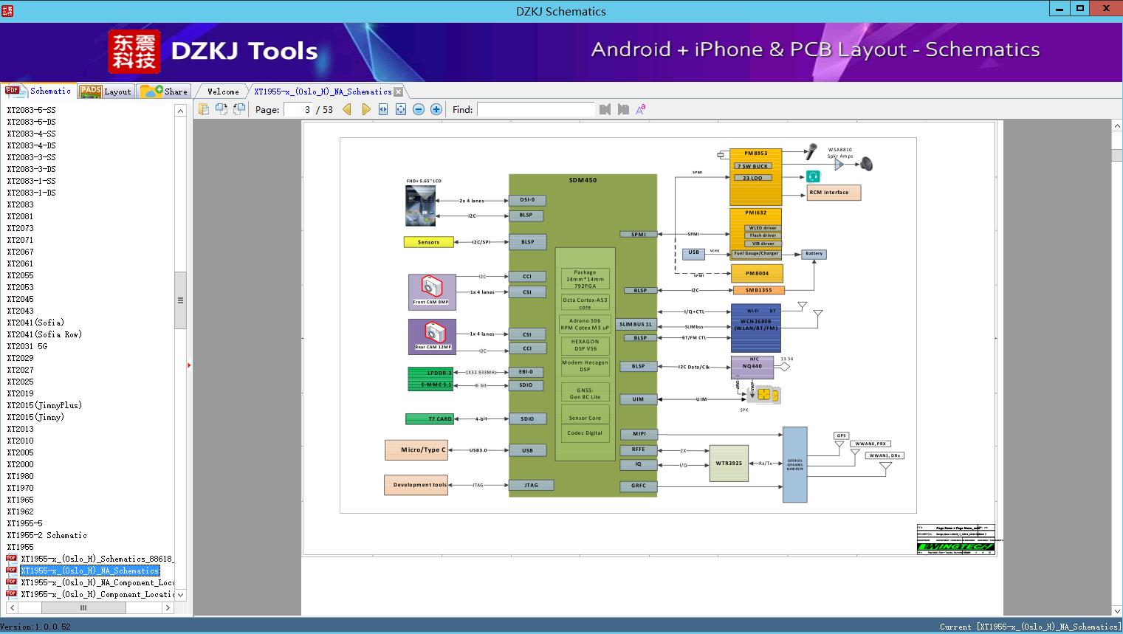Zoom in with the plus icon

tap(436, 109)
